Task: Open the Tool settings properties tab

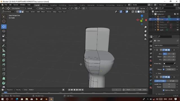Action: pos(151,42)
